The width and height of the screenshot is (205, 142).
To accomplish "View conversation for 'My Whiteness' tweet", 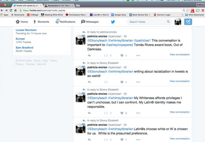I will point(180,112).
